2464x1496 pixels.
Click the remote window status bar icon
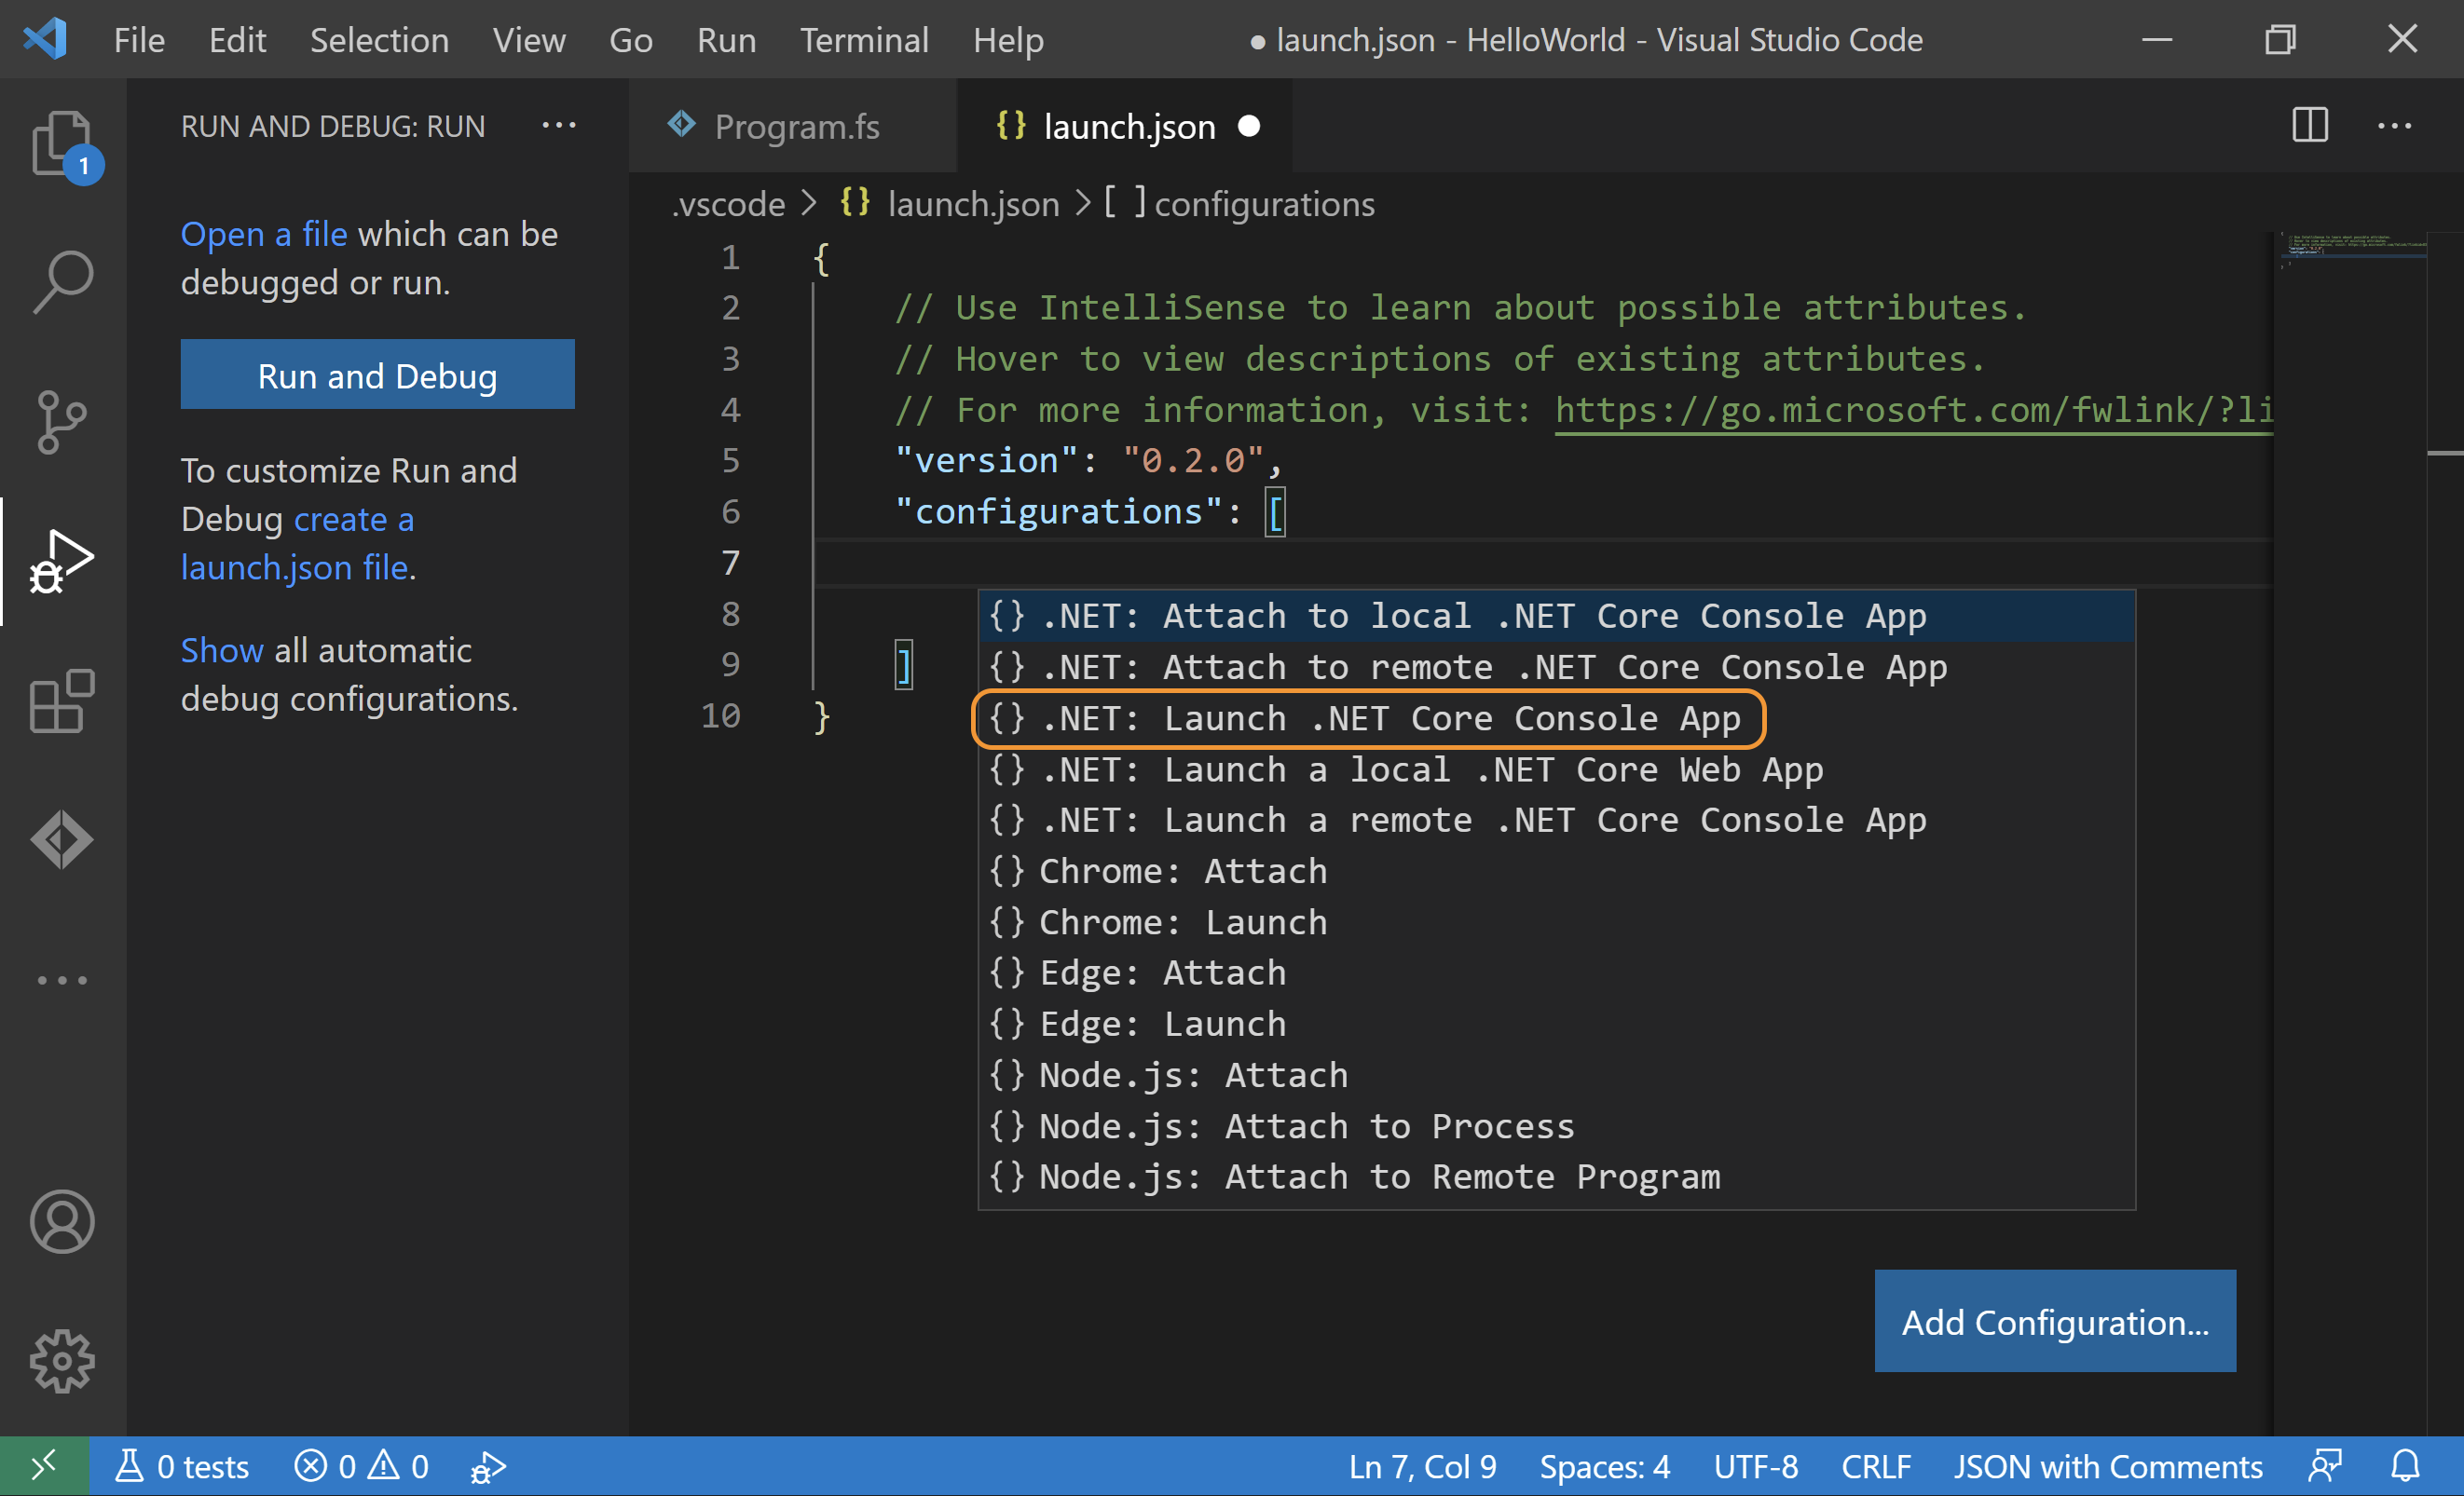point(44,1466)
